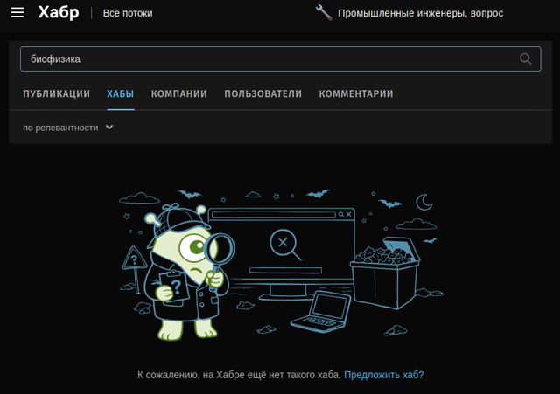
Task: Switch to the Комментарии tab
Action: click(356, 93)
